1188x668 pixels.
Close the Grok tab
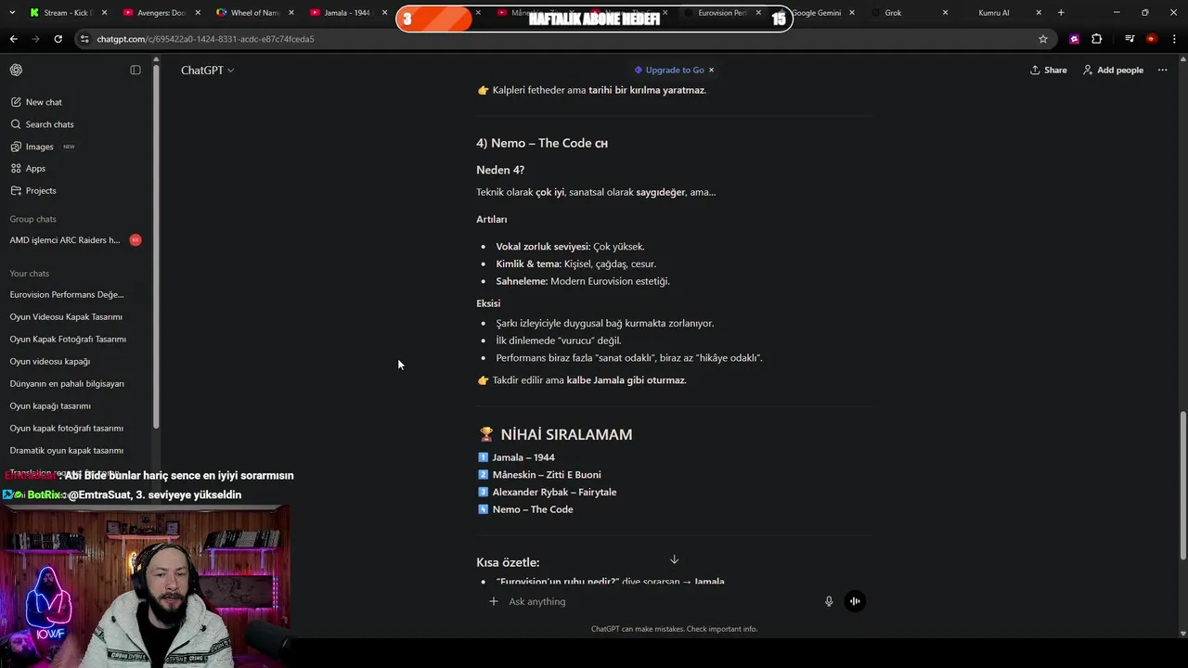(945, 13)
